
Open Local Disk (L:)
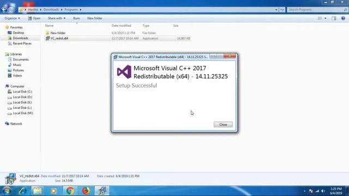[22, 108]
